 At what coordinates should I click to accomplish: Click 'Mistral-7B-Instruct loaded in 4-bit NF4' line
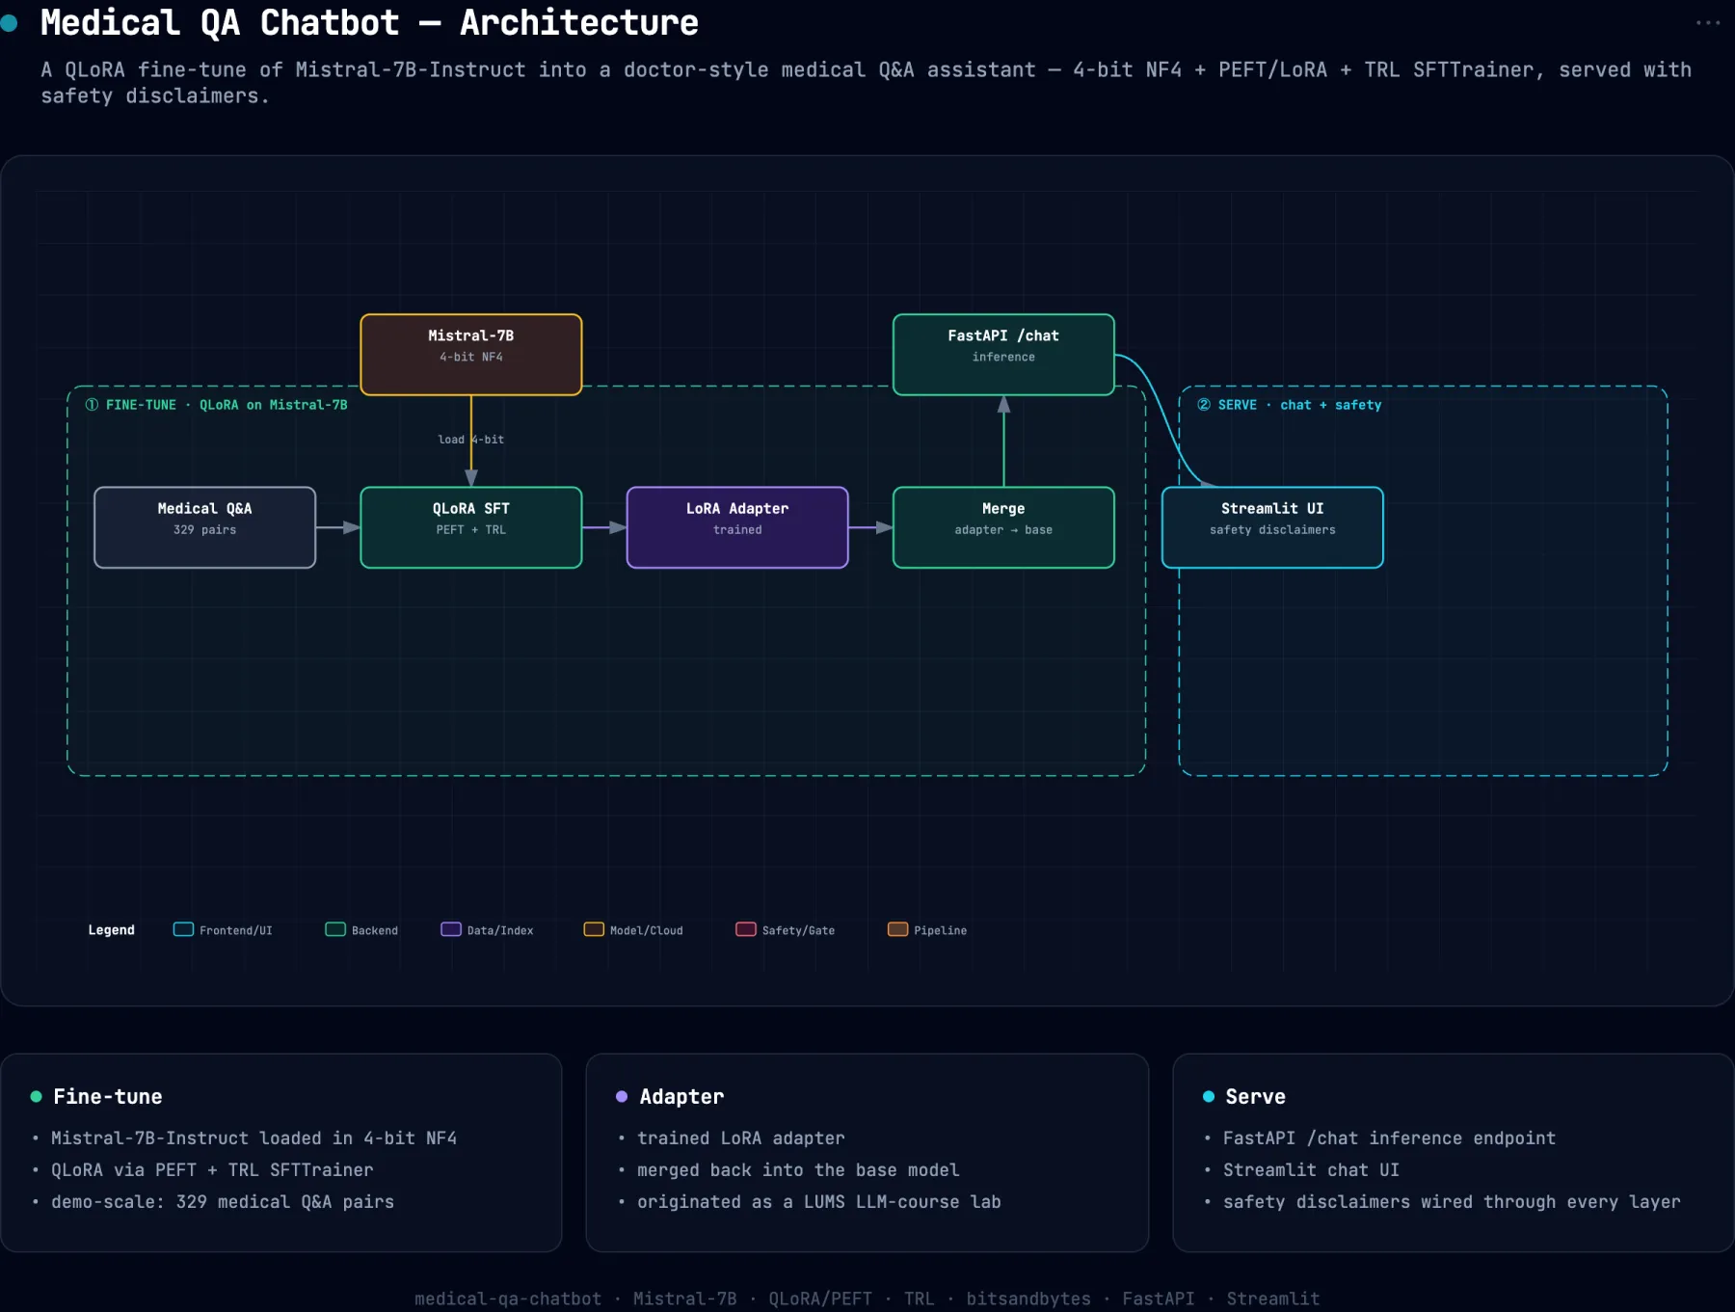[254, 1138]
